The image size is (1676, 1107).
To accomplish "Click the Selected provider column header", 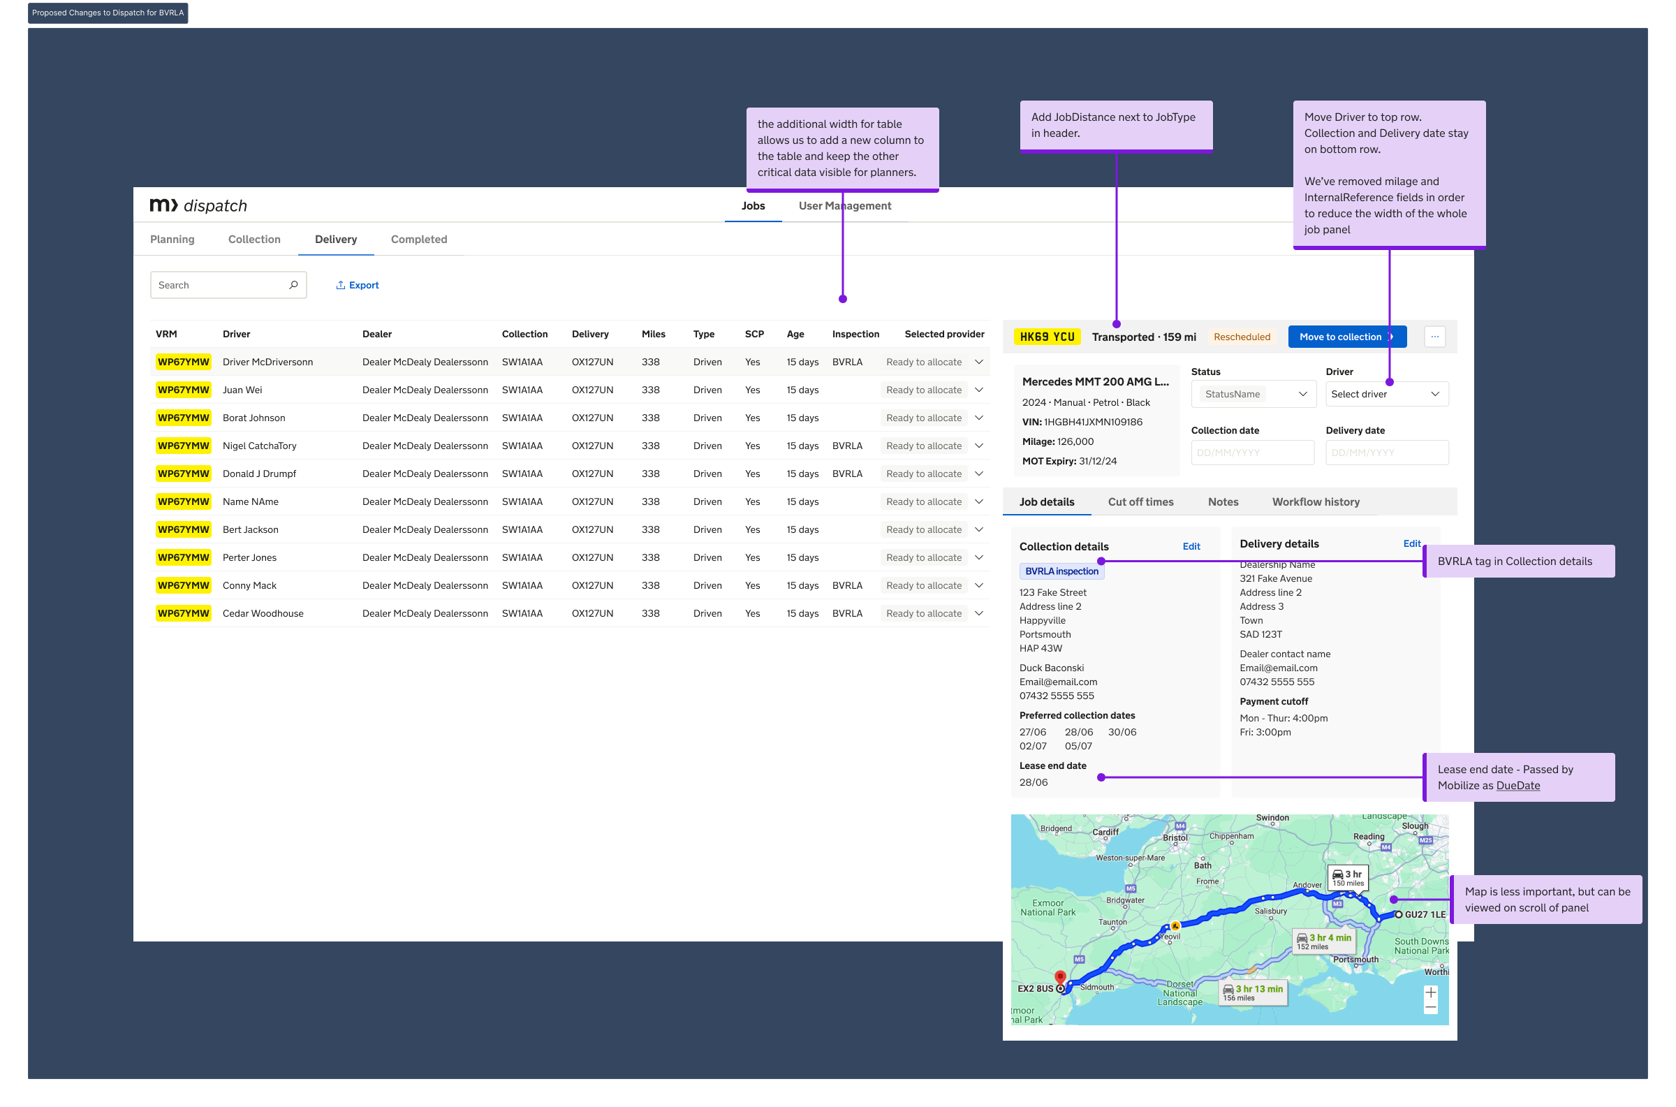I will click(x=944, y=334).
